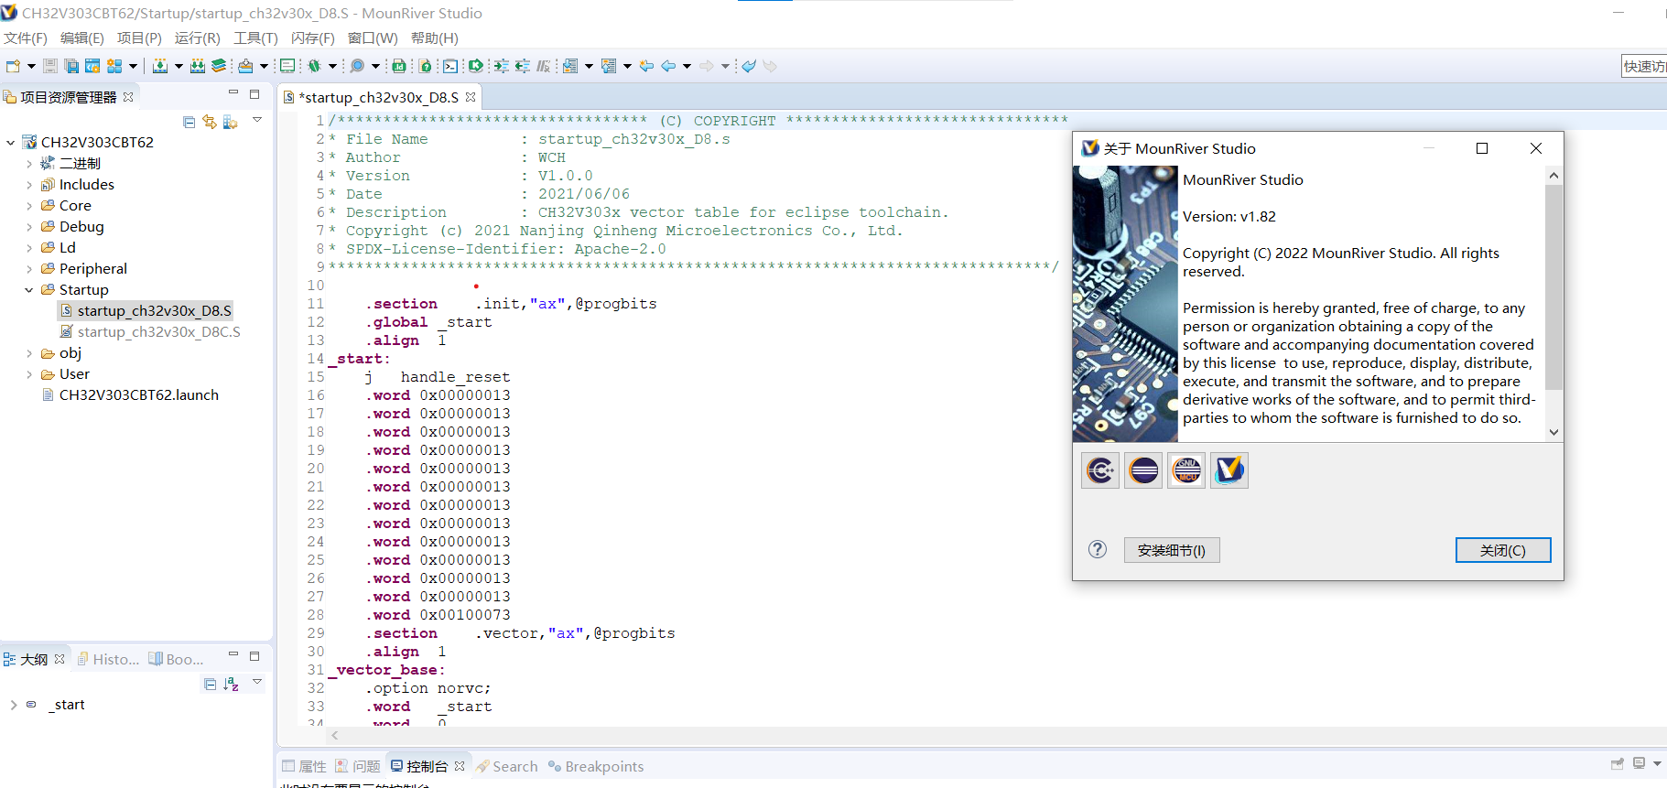Toggle the comment lines toolbar icon
The image size is (1667, 788).
point(544,66)
